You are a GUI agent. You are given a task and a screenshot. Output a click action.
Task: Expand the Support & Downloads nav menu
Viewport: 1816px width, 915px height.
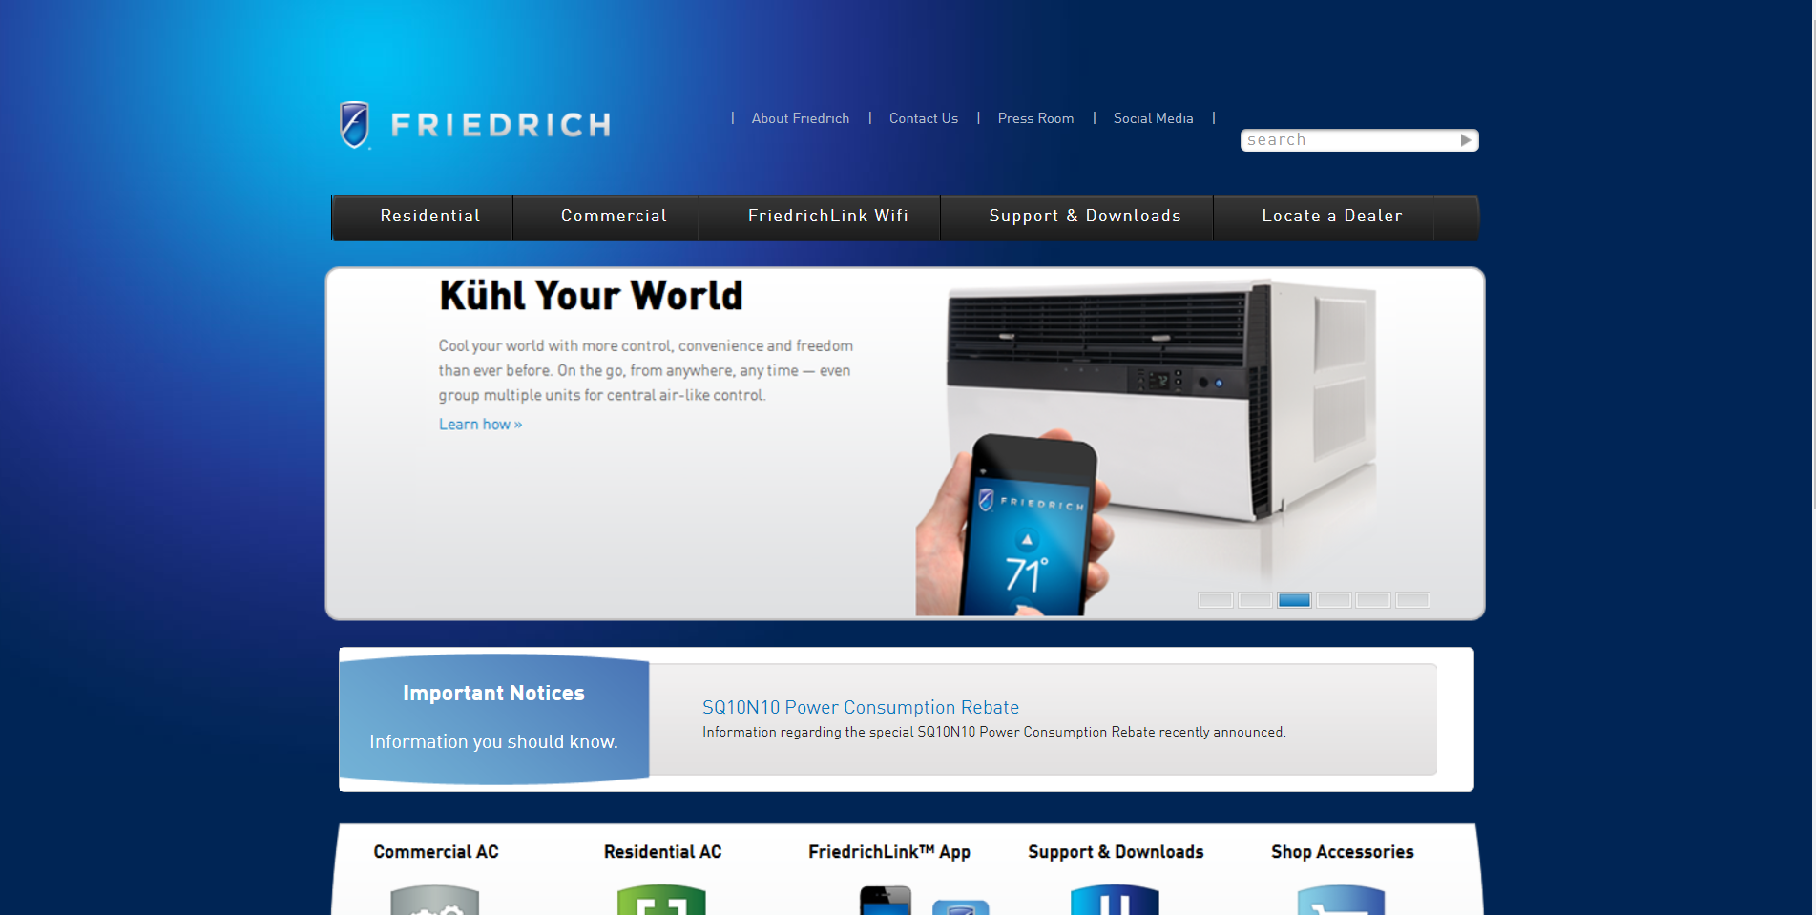pyautogui.click(x=1084, y=217)
